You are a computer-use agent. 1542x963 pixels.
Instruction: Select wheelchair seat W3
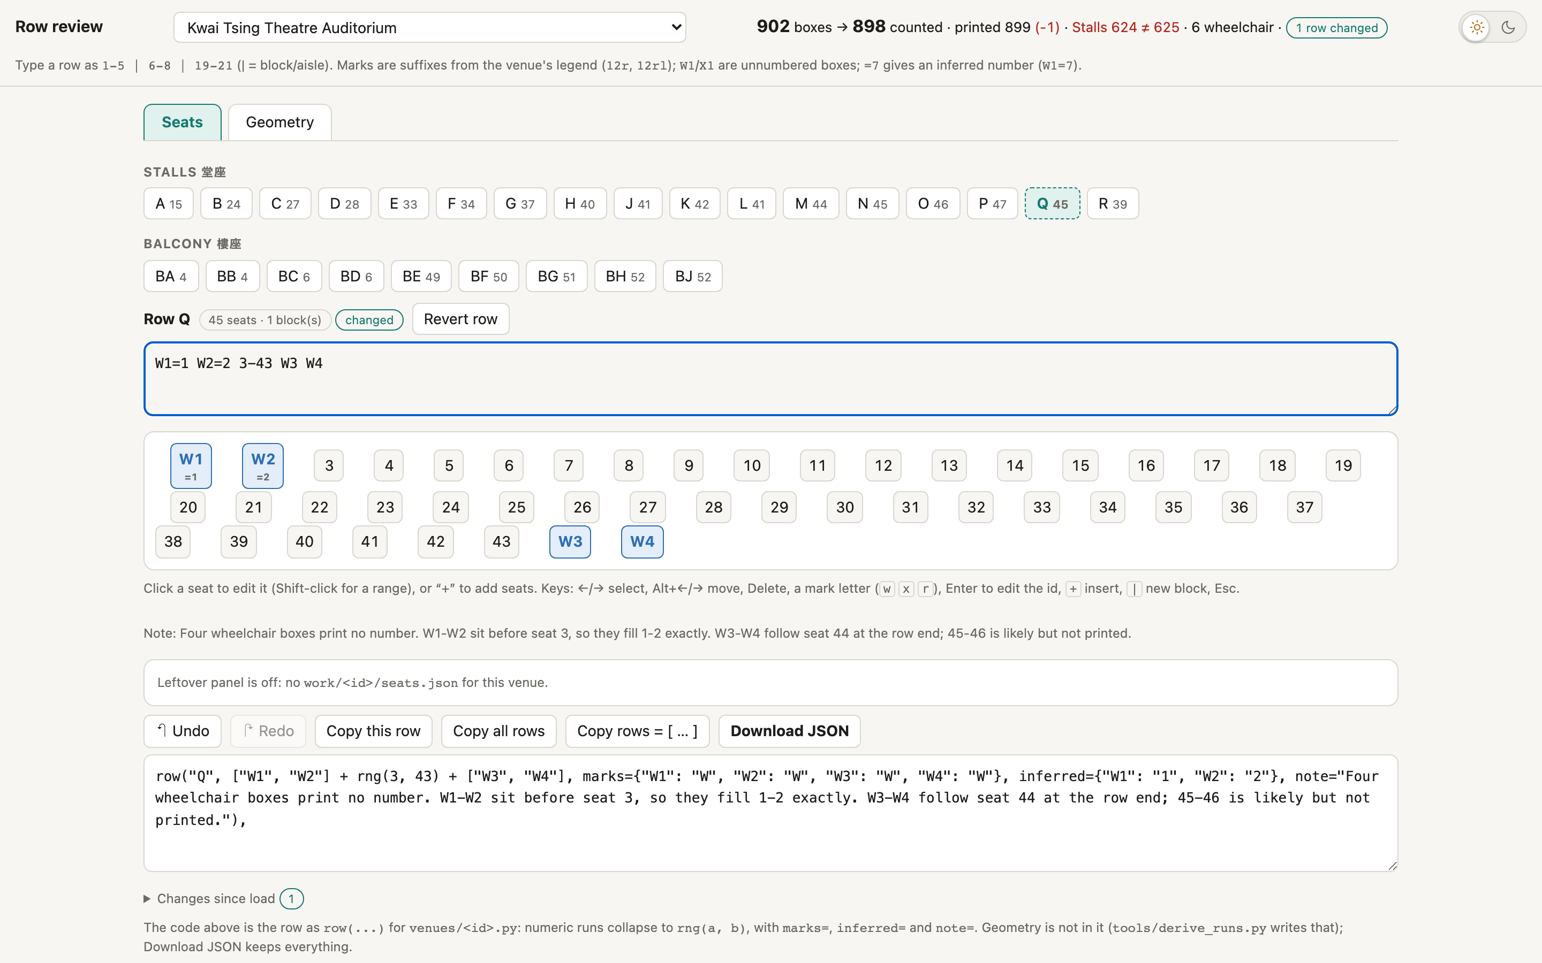coord(570,542)
